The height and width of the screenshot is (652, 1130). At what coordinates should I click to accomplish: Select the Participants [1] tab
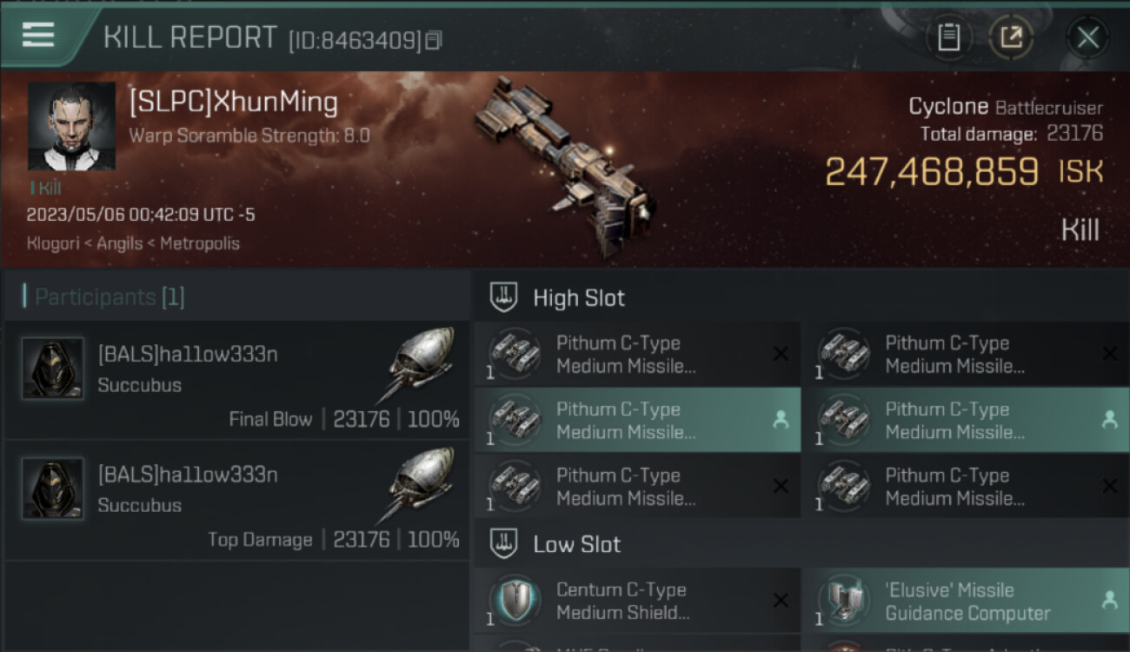[x=110, y=297]
